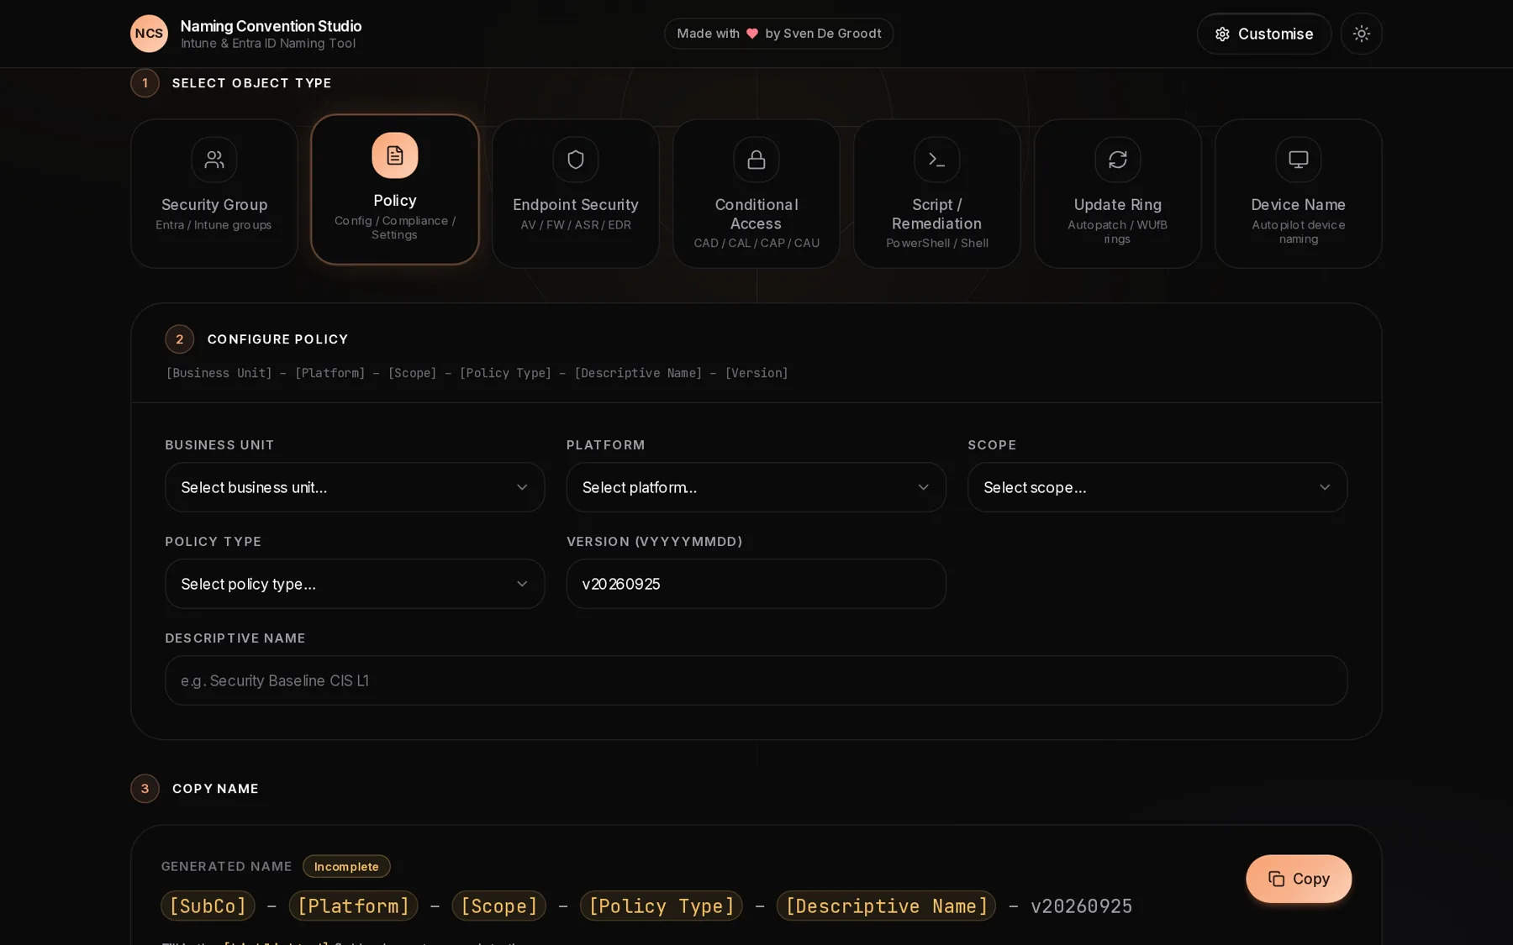Click the Script / Remediation terminal icon
1513x945 pixels.
point(937,159)
